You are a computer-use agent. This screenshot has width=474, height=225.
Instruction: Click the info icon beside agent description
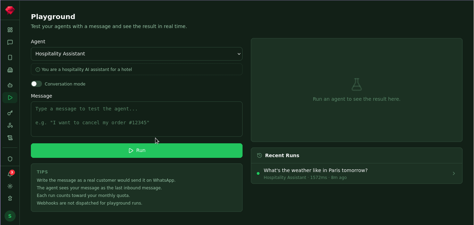(38, 70)
